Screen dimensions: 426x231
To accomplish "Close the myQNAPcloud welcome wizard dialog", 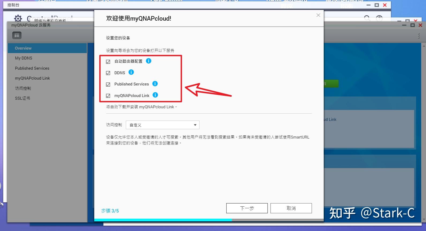I will coord(318,15).
